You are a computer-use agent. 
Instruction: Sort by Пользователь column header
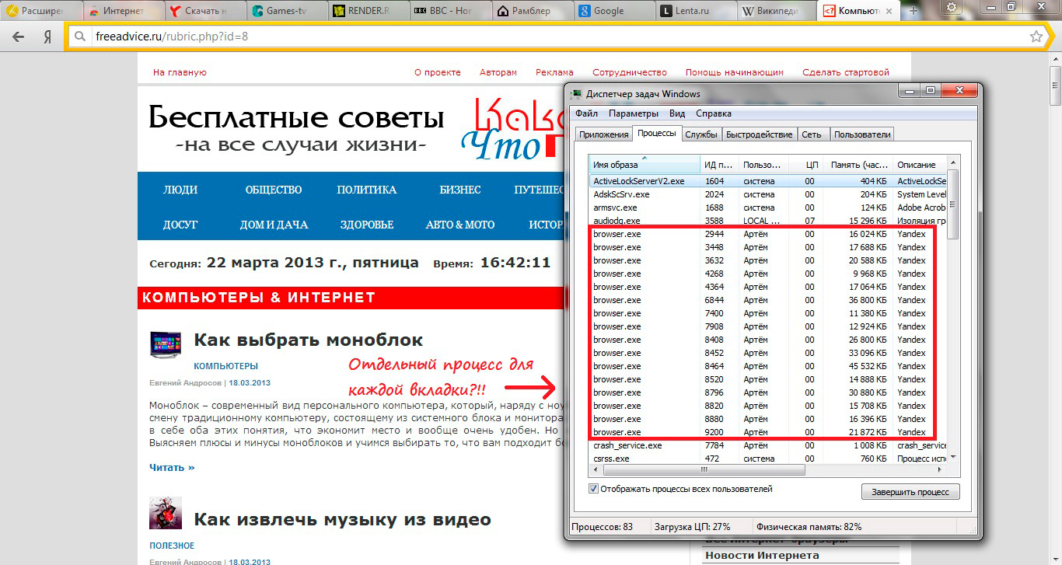[x=763, y=165]
